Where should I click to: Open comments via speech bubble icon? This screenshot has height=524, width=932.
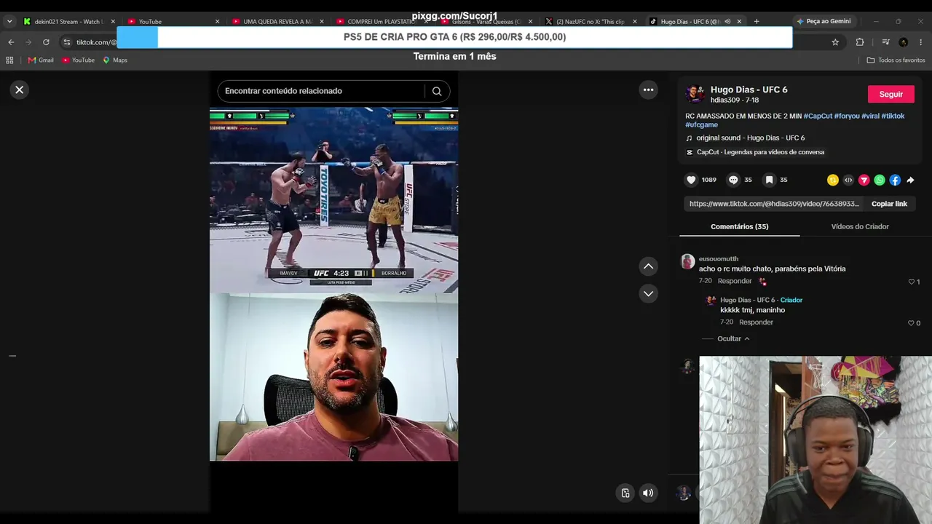click(x=733, y=180)
